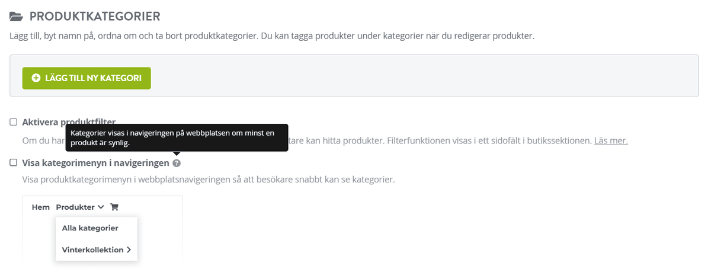Click the black tooltip about Kategorier

click(177, 137)
